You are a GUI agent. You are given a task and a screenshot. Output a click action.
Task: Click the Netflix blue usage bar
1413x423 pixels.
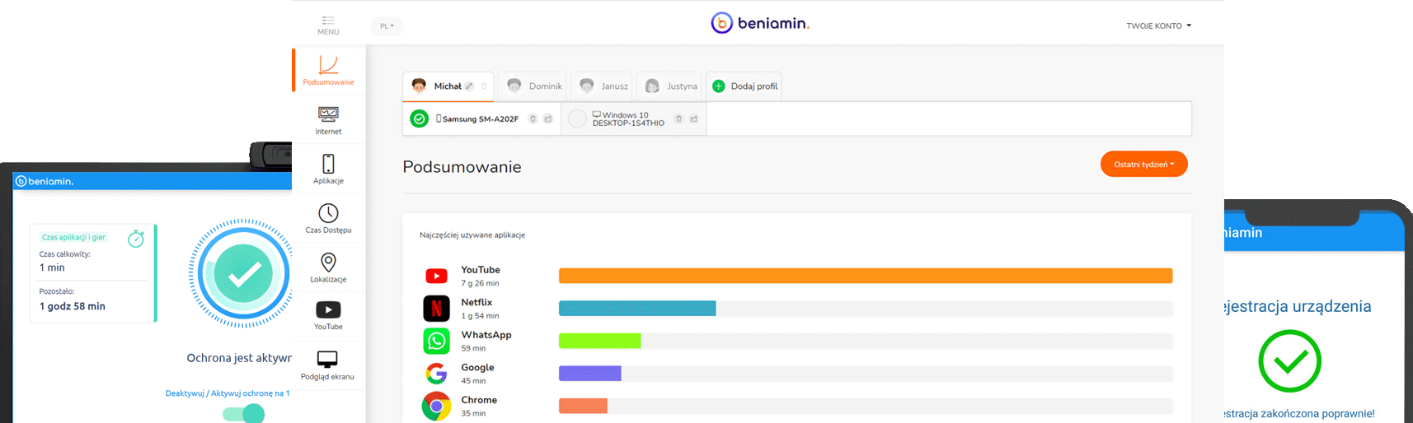pos(637,309)
